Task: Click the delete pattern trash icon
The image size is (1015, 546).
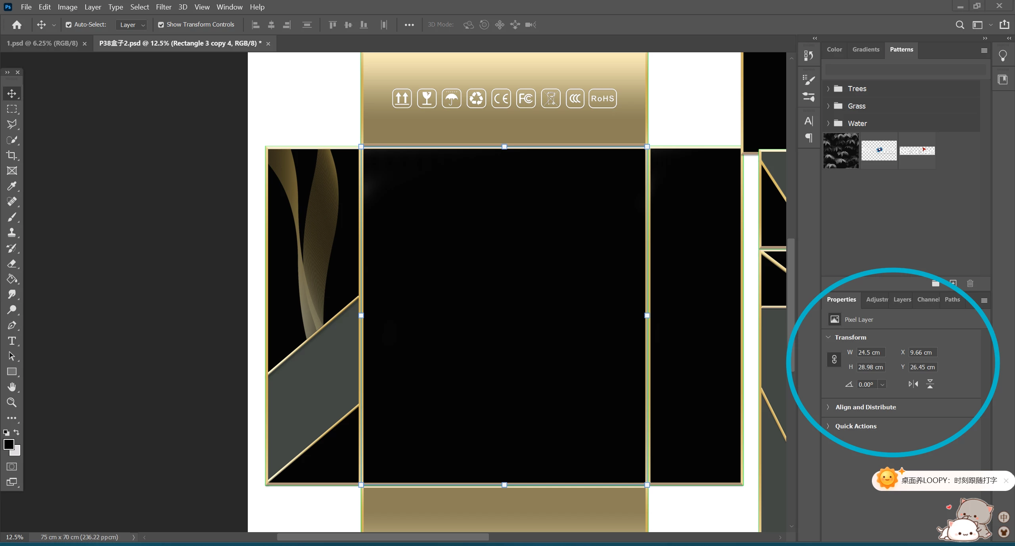Action: tap(970, 283)
